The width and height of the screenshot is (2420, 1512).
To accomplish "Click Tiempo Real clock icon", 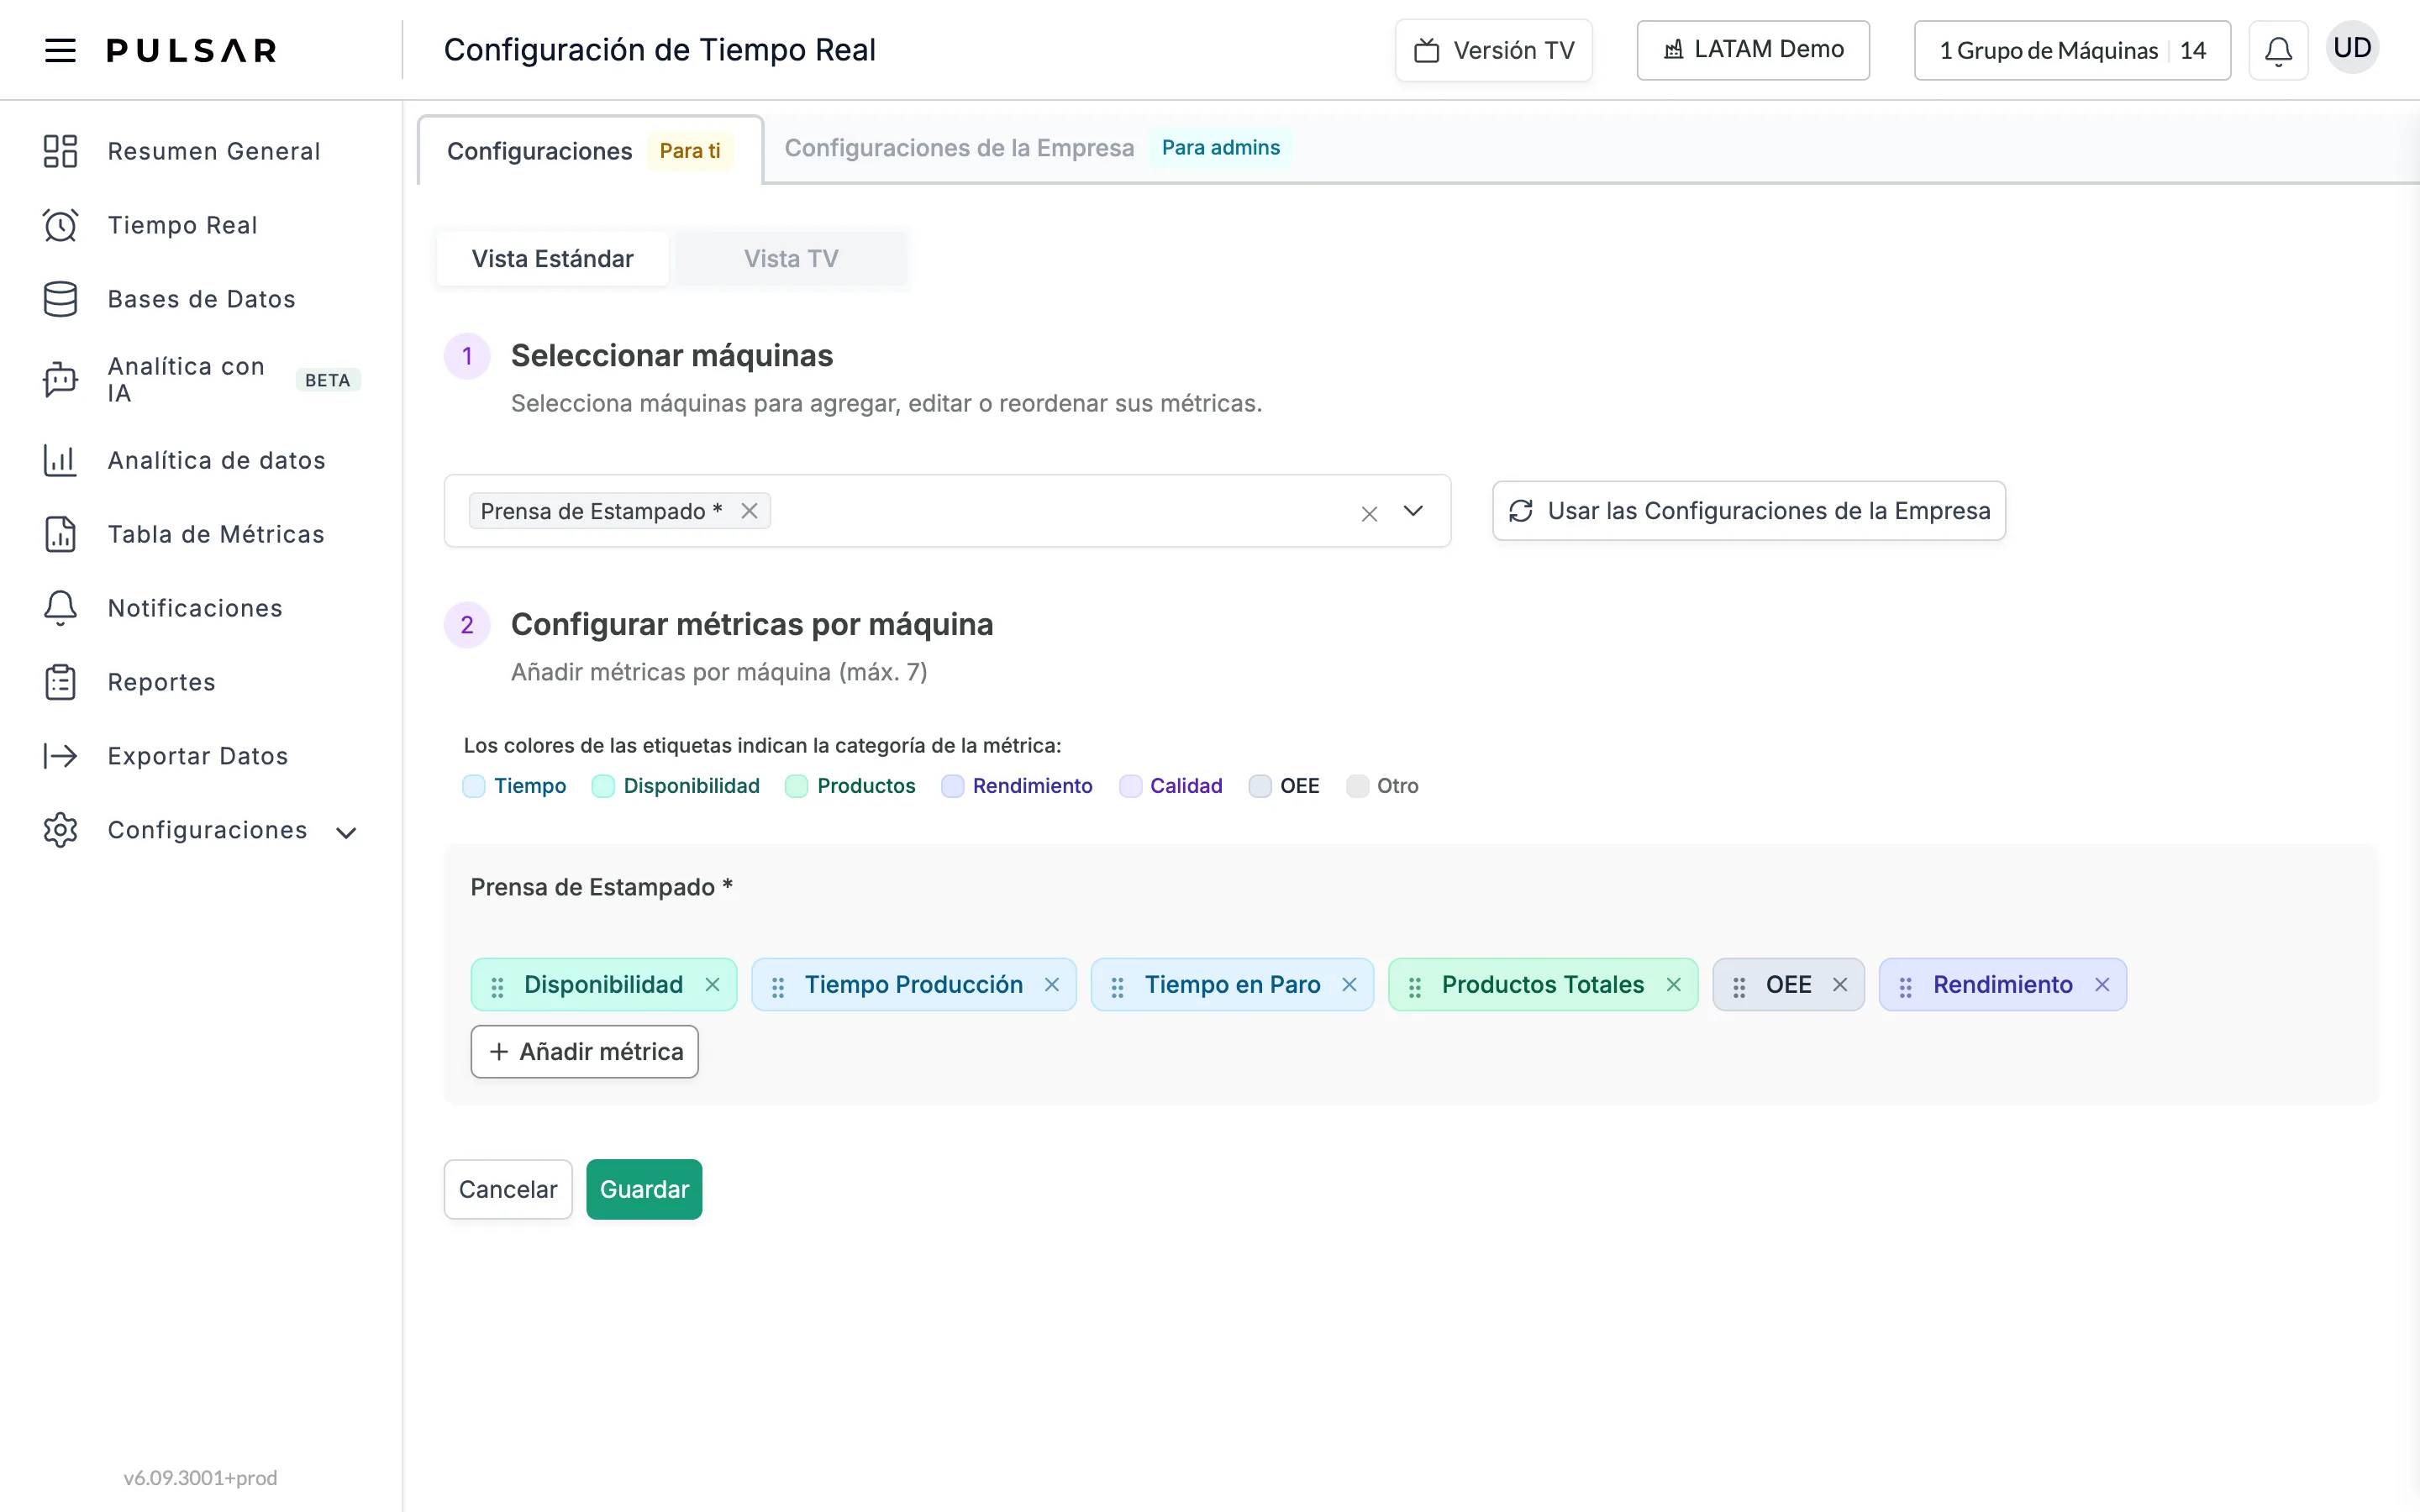I will pos(60,225).
